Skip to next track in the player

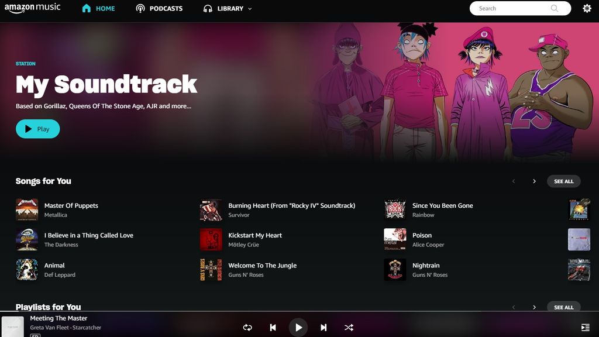323,327
